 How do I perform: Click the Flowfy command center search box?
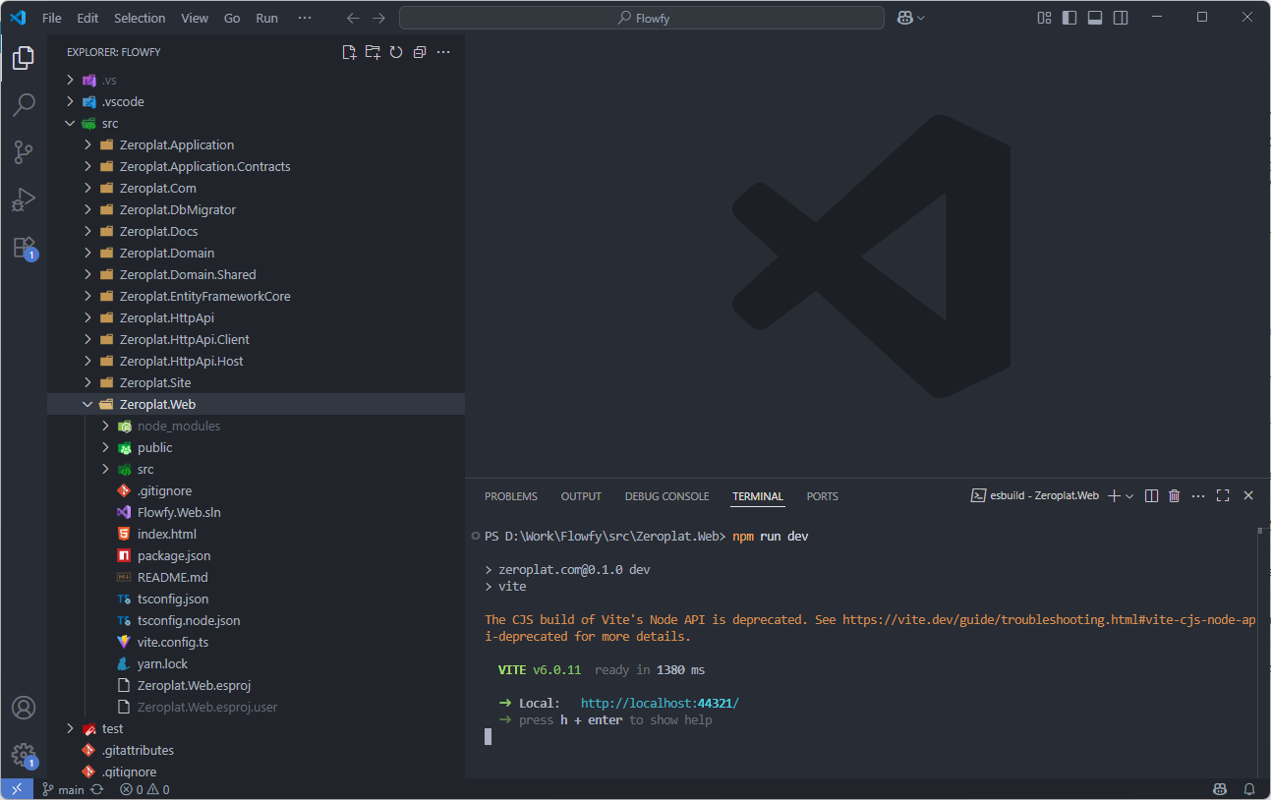point(643,18)
